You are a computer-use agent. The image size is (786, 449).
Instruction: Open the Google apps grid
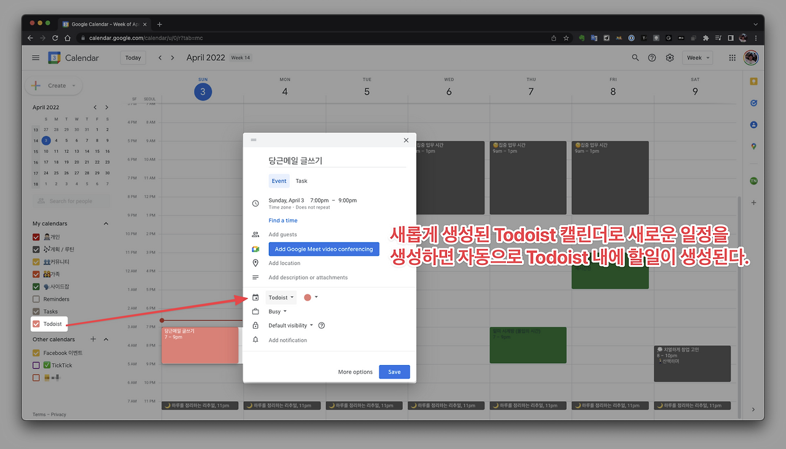(732, 58)
